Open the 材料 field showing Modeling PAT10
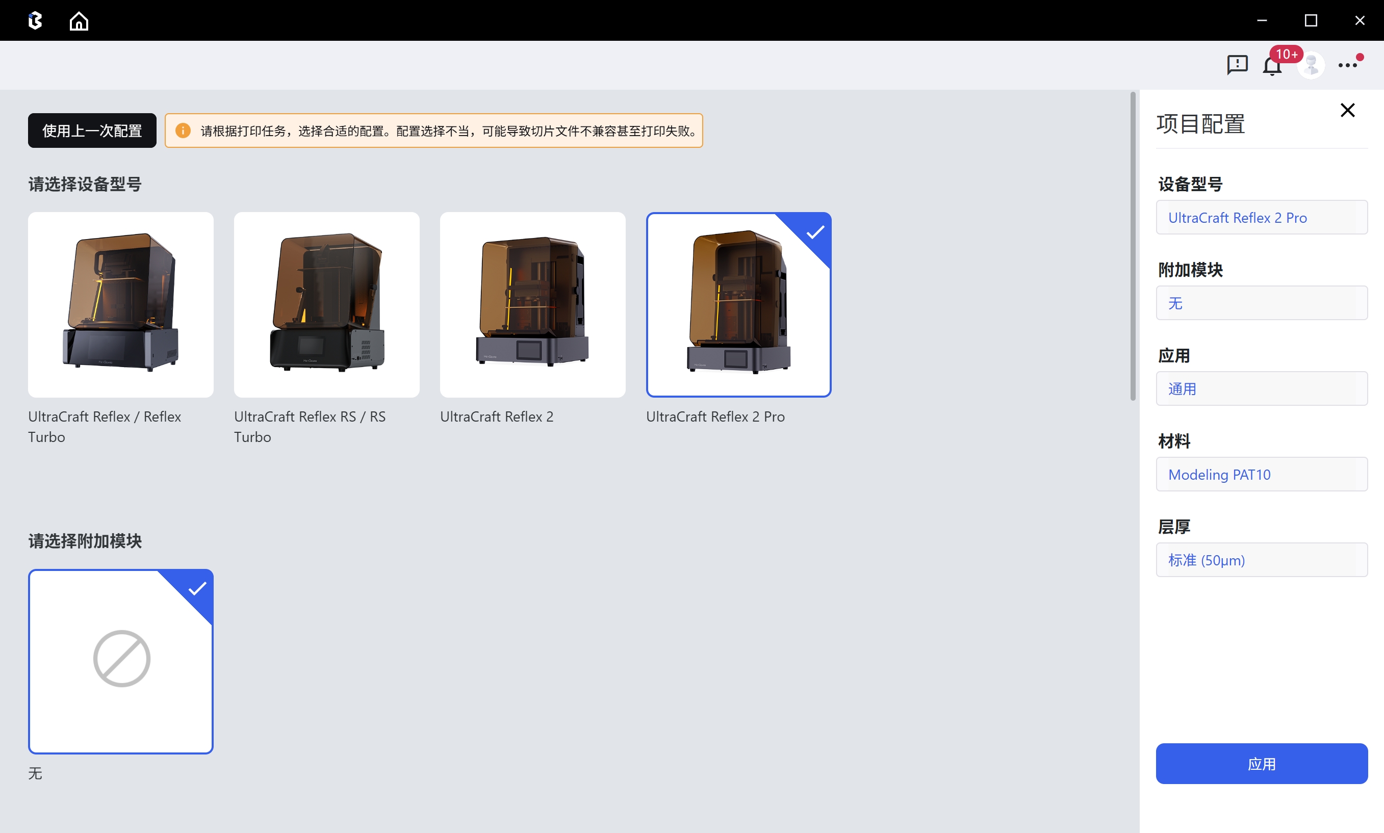Screen dimensions: 1384x833 1262,474
